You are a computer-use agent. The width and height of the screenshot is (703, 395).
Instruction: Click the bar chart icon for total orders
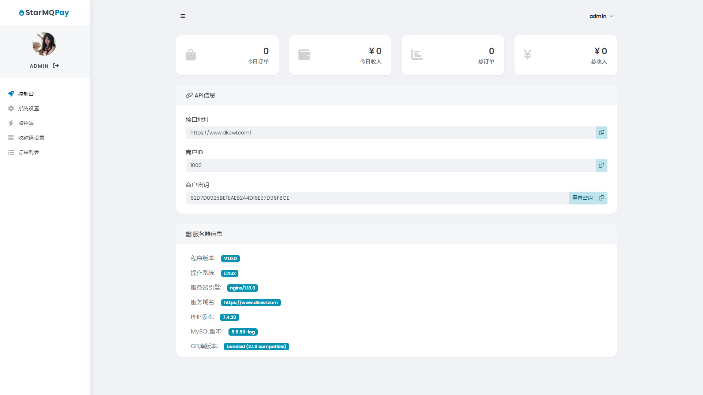click(x=417, y=55)
